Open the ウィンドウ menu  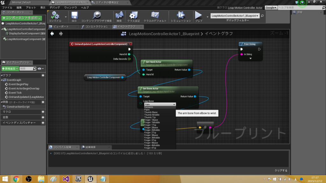[70, 8]
